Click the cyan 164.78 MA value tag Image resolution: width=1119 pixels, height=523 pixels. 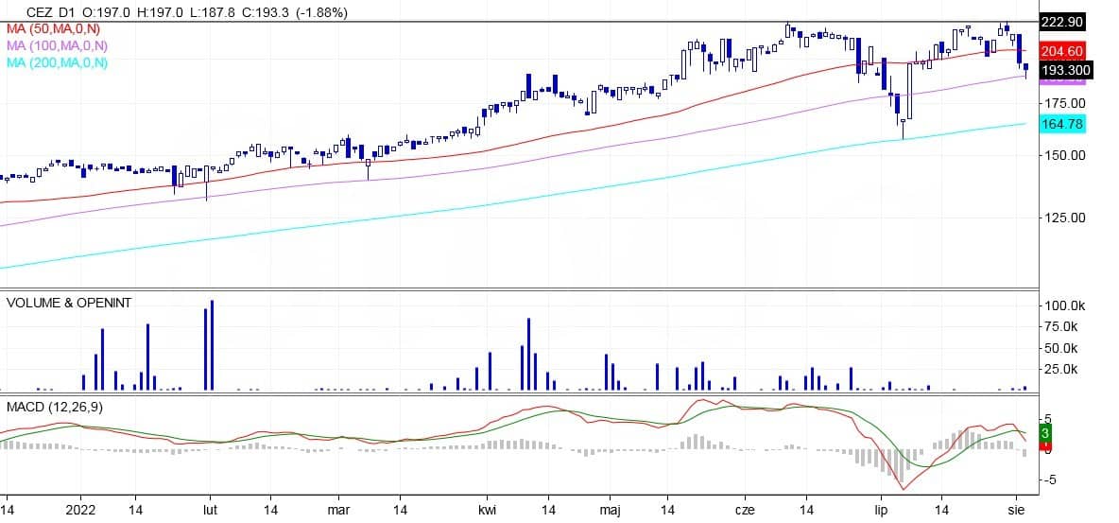pos(1062,124)
